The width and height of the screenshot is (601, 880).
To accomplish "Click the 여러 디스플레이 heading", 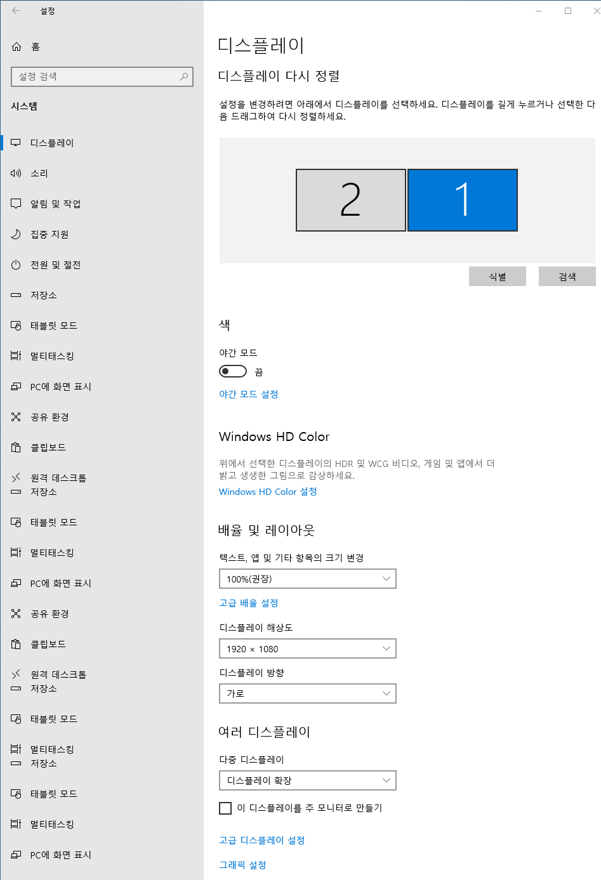I will click(264, 732).
